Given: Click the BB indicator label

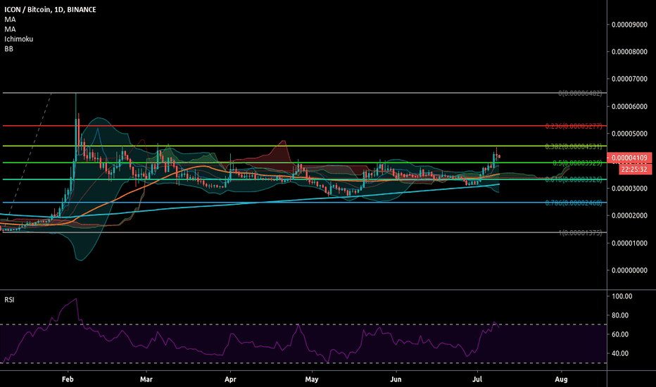Looking at the screenshot, I should (x=8, y=49).
